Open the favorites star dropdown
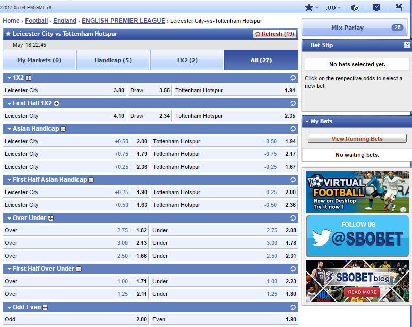This screenshot has width=412, height=327. click(x=312, y=7)
